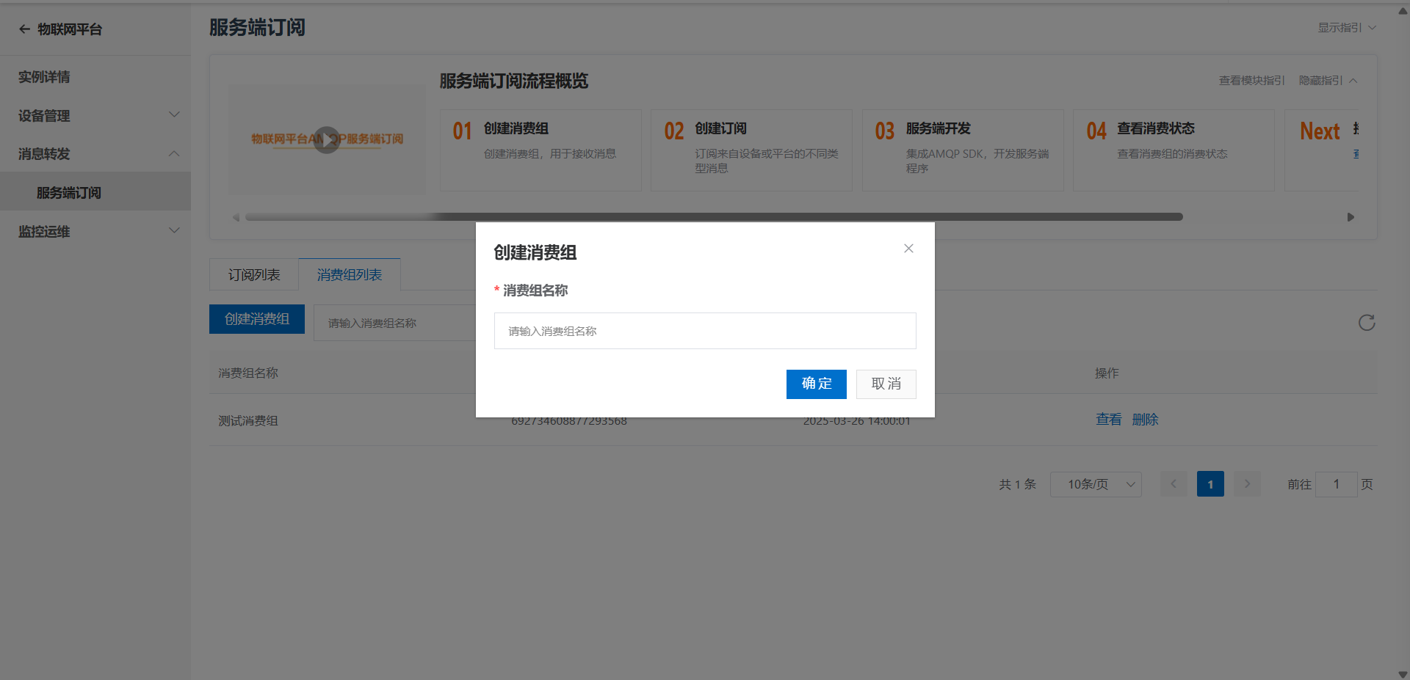Open the 显示指引 dropdown

(x=1346, y=28)
